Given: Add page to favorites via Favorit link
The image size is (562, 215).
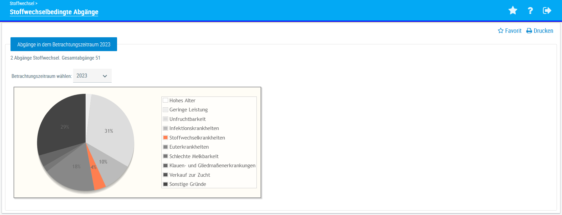Looking at the screenshot, I should (510, 31).
